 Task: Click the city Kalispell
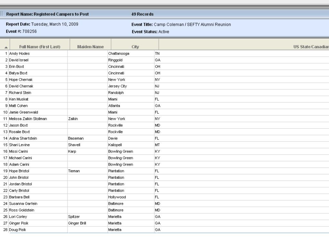[x=115, y=145]
